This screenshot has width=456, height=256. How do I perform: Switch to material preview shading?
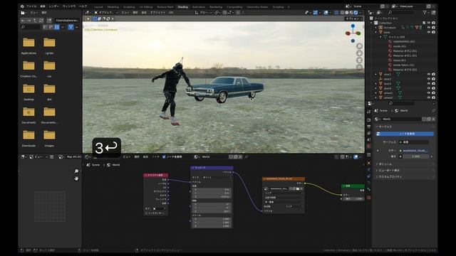pyautogui.click(x=351, y=13)
